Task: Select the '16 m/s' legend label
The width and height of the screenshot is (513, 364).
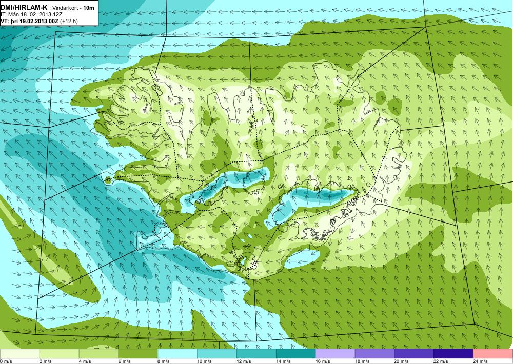Action: click(x=323, y=361)
